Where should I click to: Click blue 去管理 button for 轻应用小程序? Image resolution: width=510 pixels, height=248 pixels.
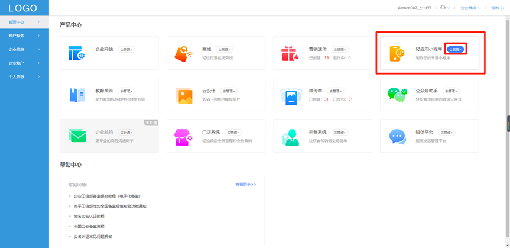pyautogui.click(x=456, y=50)
